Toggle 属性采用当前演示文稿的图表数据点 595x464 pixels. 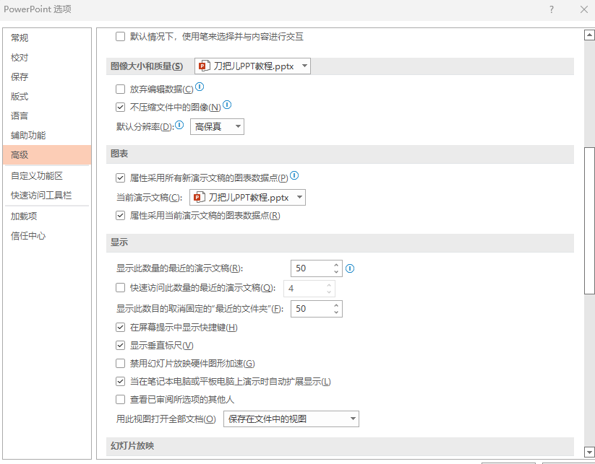[120, 216]
